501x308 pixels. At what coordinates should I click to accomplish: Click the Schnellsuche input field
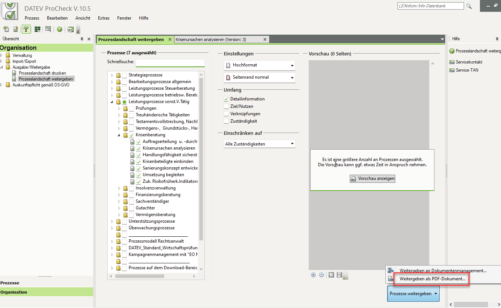click(x=170, y=63)
